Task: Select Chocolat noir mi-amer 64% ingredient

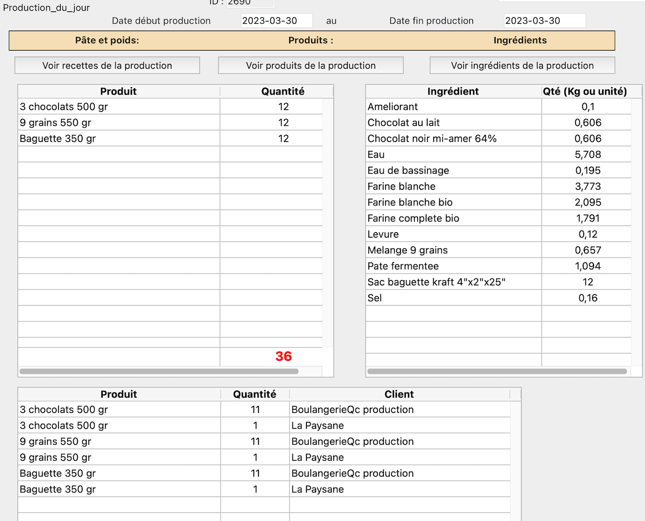Action: coord(498,139)
